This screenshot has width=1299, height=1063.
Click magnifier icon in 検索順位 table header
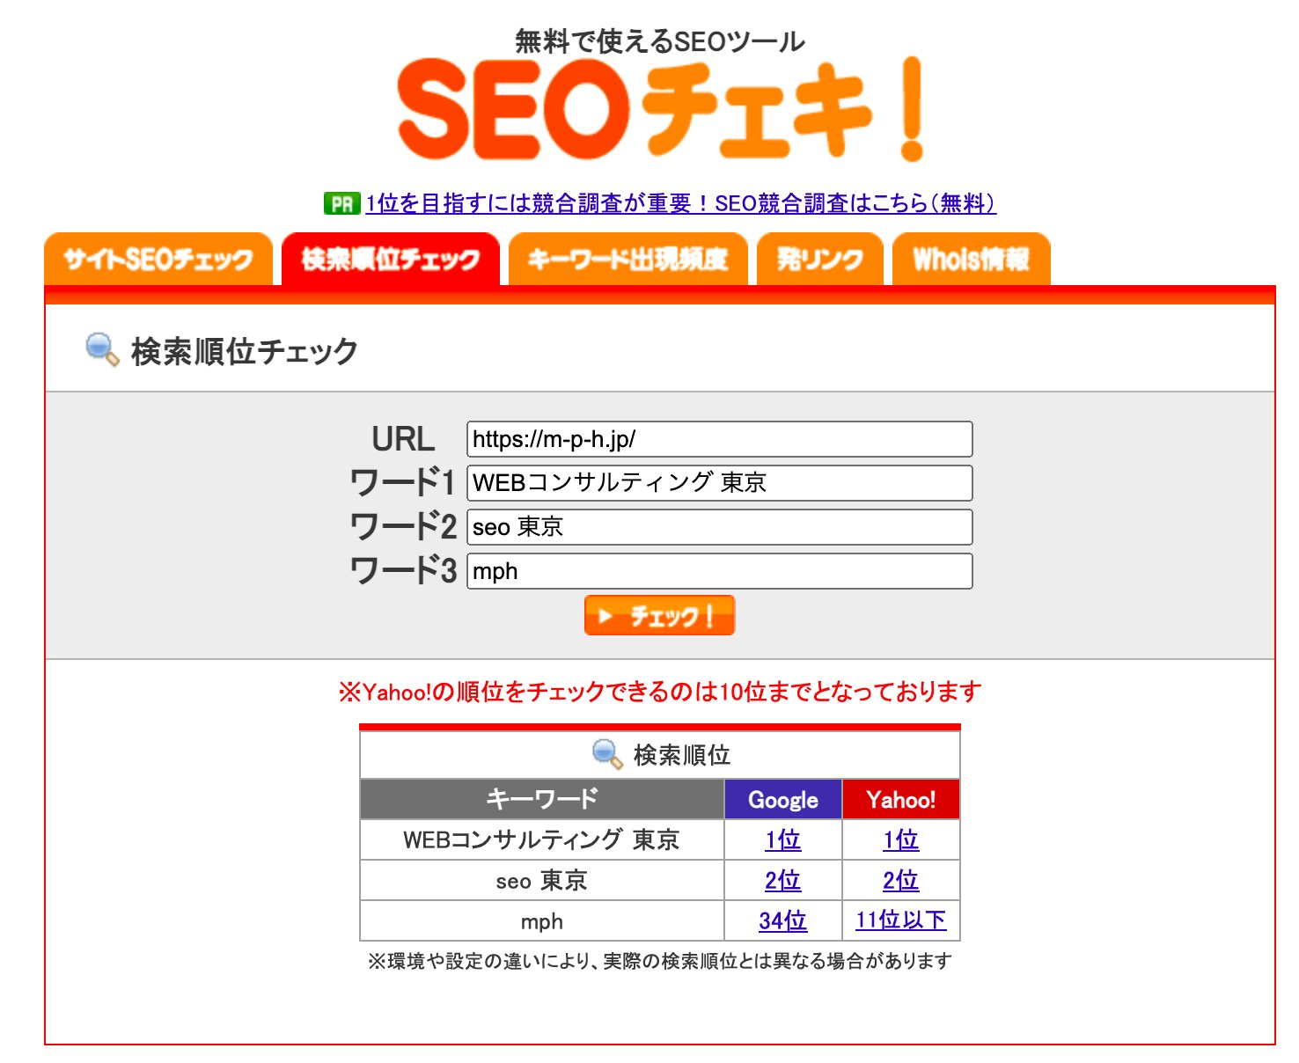tap(607, 754)
